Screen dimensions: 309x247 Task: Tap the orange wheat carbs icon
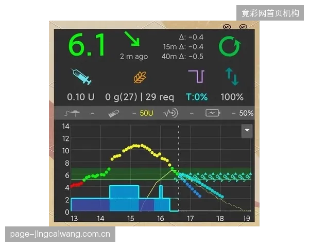[140, 77]
